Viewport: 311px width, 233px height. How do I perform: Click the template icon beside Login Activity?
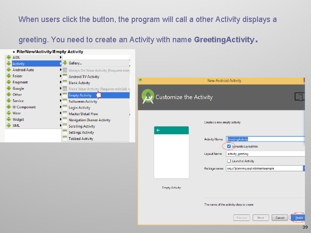click(65, 107)
